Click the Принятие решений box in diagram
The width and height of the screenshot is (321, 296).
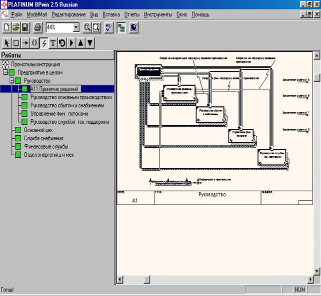(x=148, y=70)
